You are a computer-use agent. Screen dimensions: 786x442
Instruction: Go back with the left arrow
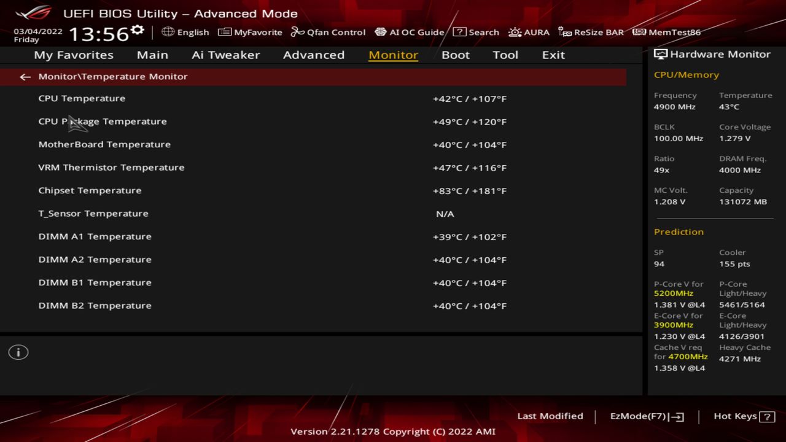click(x=25, y=77)
